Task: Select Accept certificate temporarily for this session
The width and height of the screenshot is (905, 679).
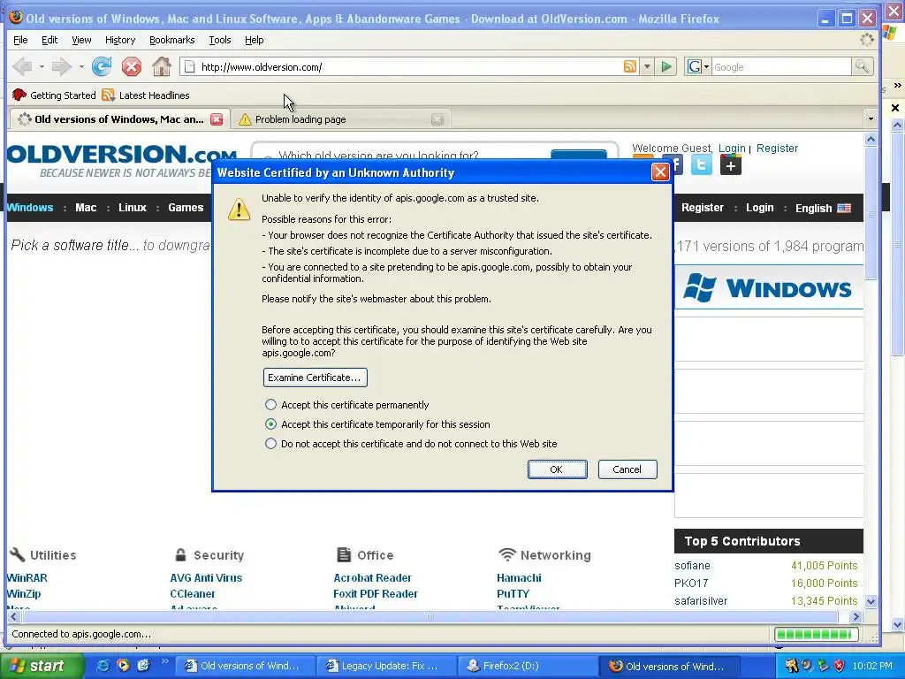Action: (x=270, y=424)
